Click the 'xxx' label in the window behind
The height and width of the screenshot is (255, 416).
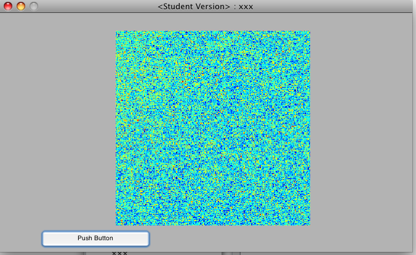119,253
